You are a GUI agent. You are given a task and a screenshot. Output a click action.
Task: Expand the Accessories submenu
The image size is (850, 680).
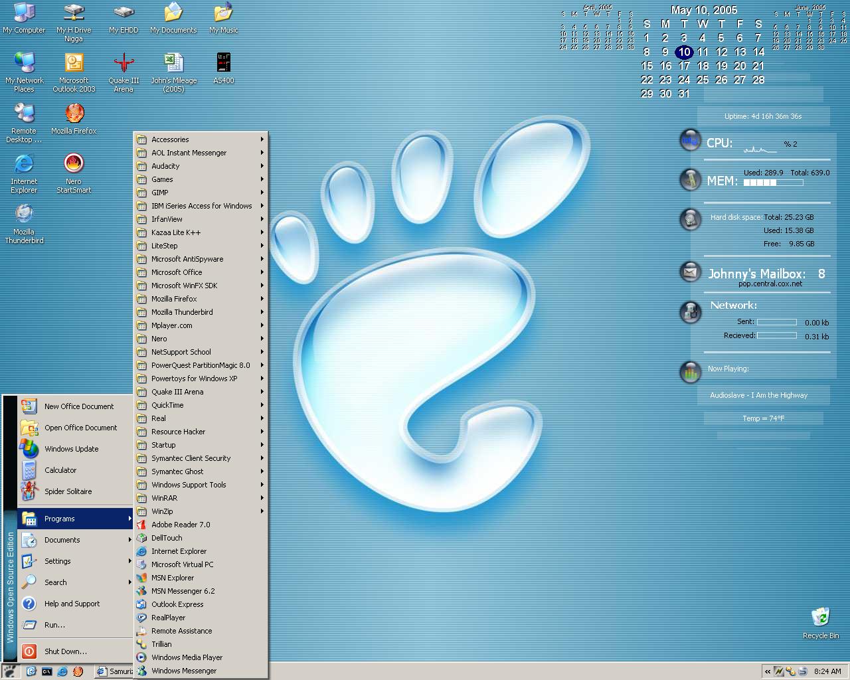[201, 139]
